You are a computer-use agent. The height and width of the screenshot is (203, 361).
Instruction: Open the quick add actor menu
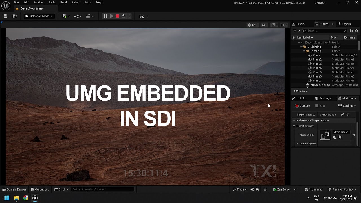pos(66,16)
